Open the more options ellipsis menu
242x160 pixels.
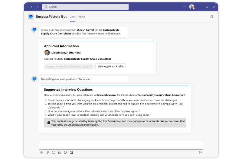185,7
